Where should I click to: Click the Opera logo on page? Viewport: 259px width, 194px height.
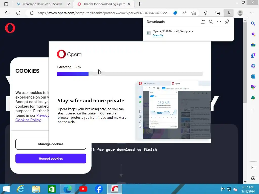(10, 28)
